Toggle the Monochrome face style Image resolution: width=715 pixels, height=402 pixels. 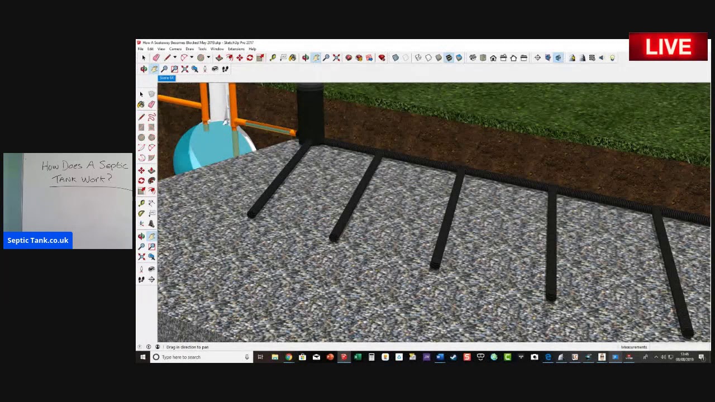(459, 58)
